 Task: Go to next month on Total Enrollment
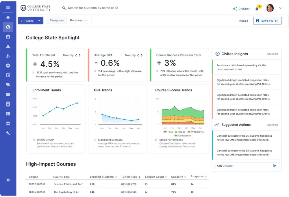coord(80,55)
